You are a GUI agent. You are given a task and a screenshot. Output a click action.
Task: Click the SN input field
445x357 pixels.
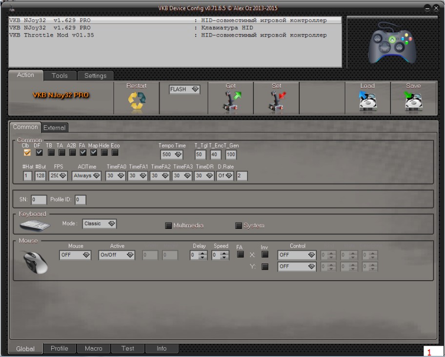coord(39,200)
